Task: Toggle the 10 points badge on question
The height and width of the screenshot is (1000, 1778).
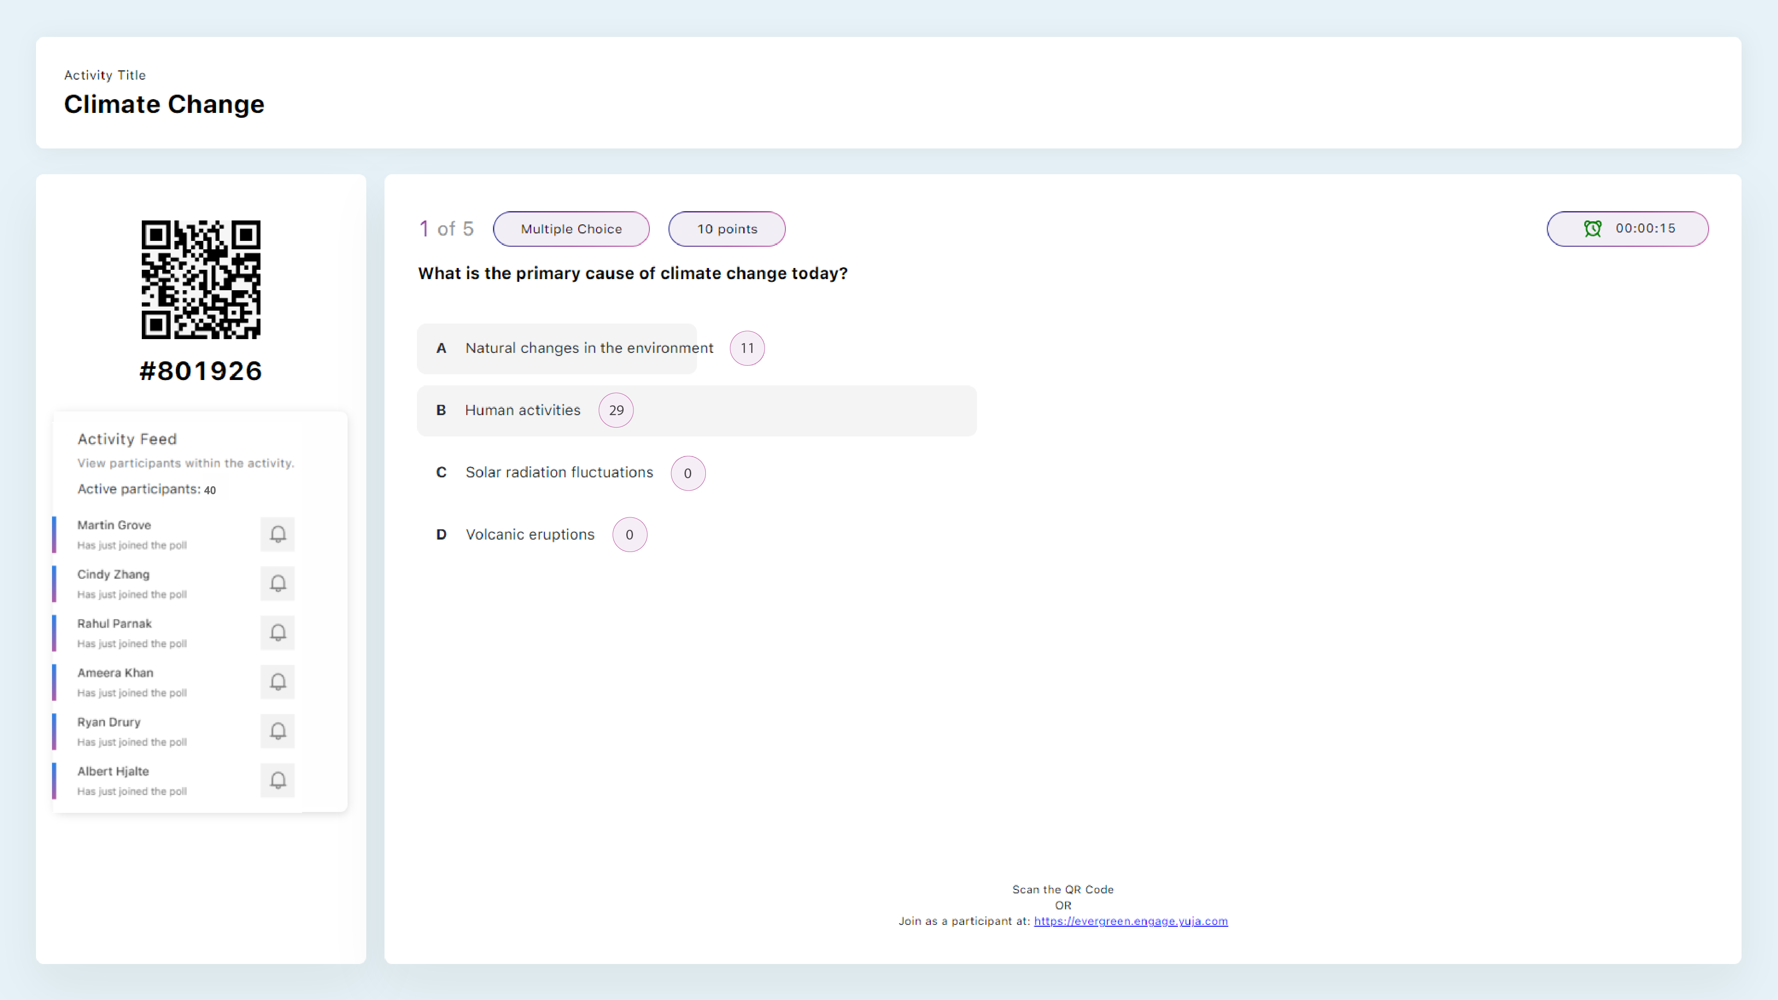Action: [727, 228]
